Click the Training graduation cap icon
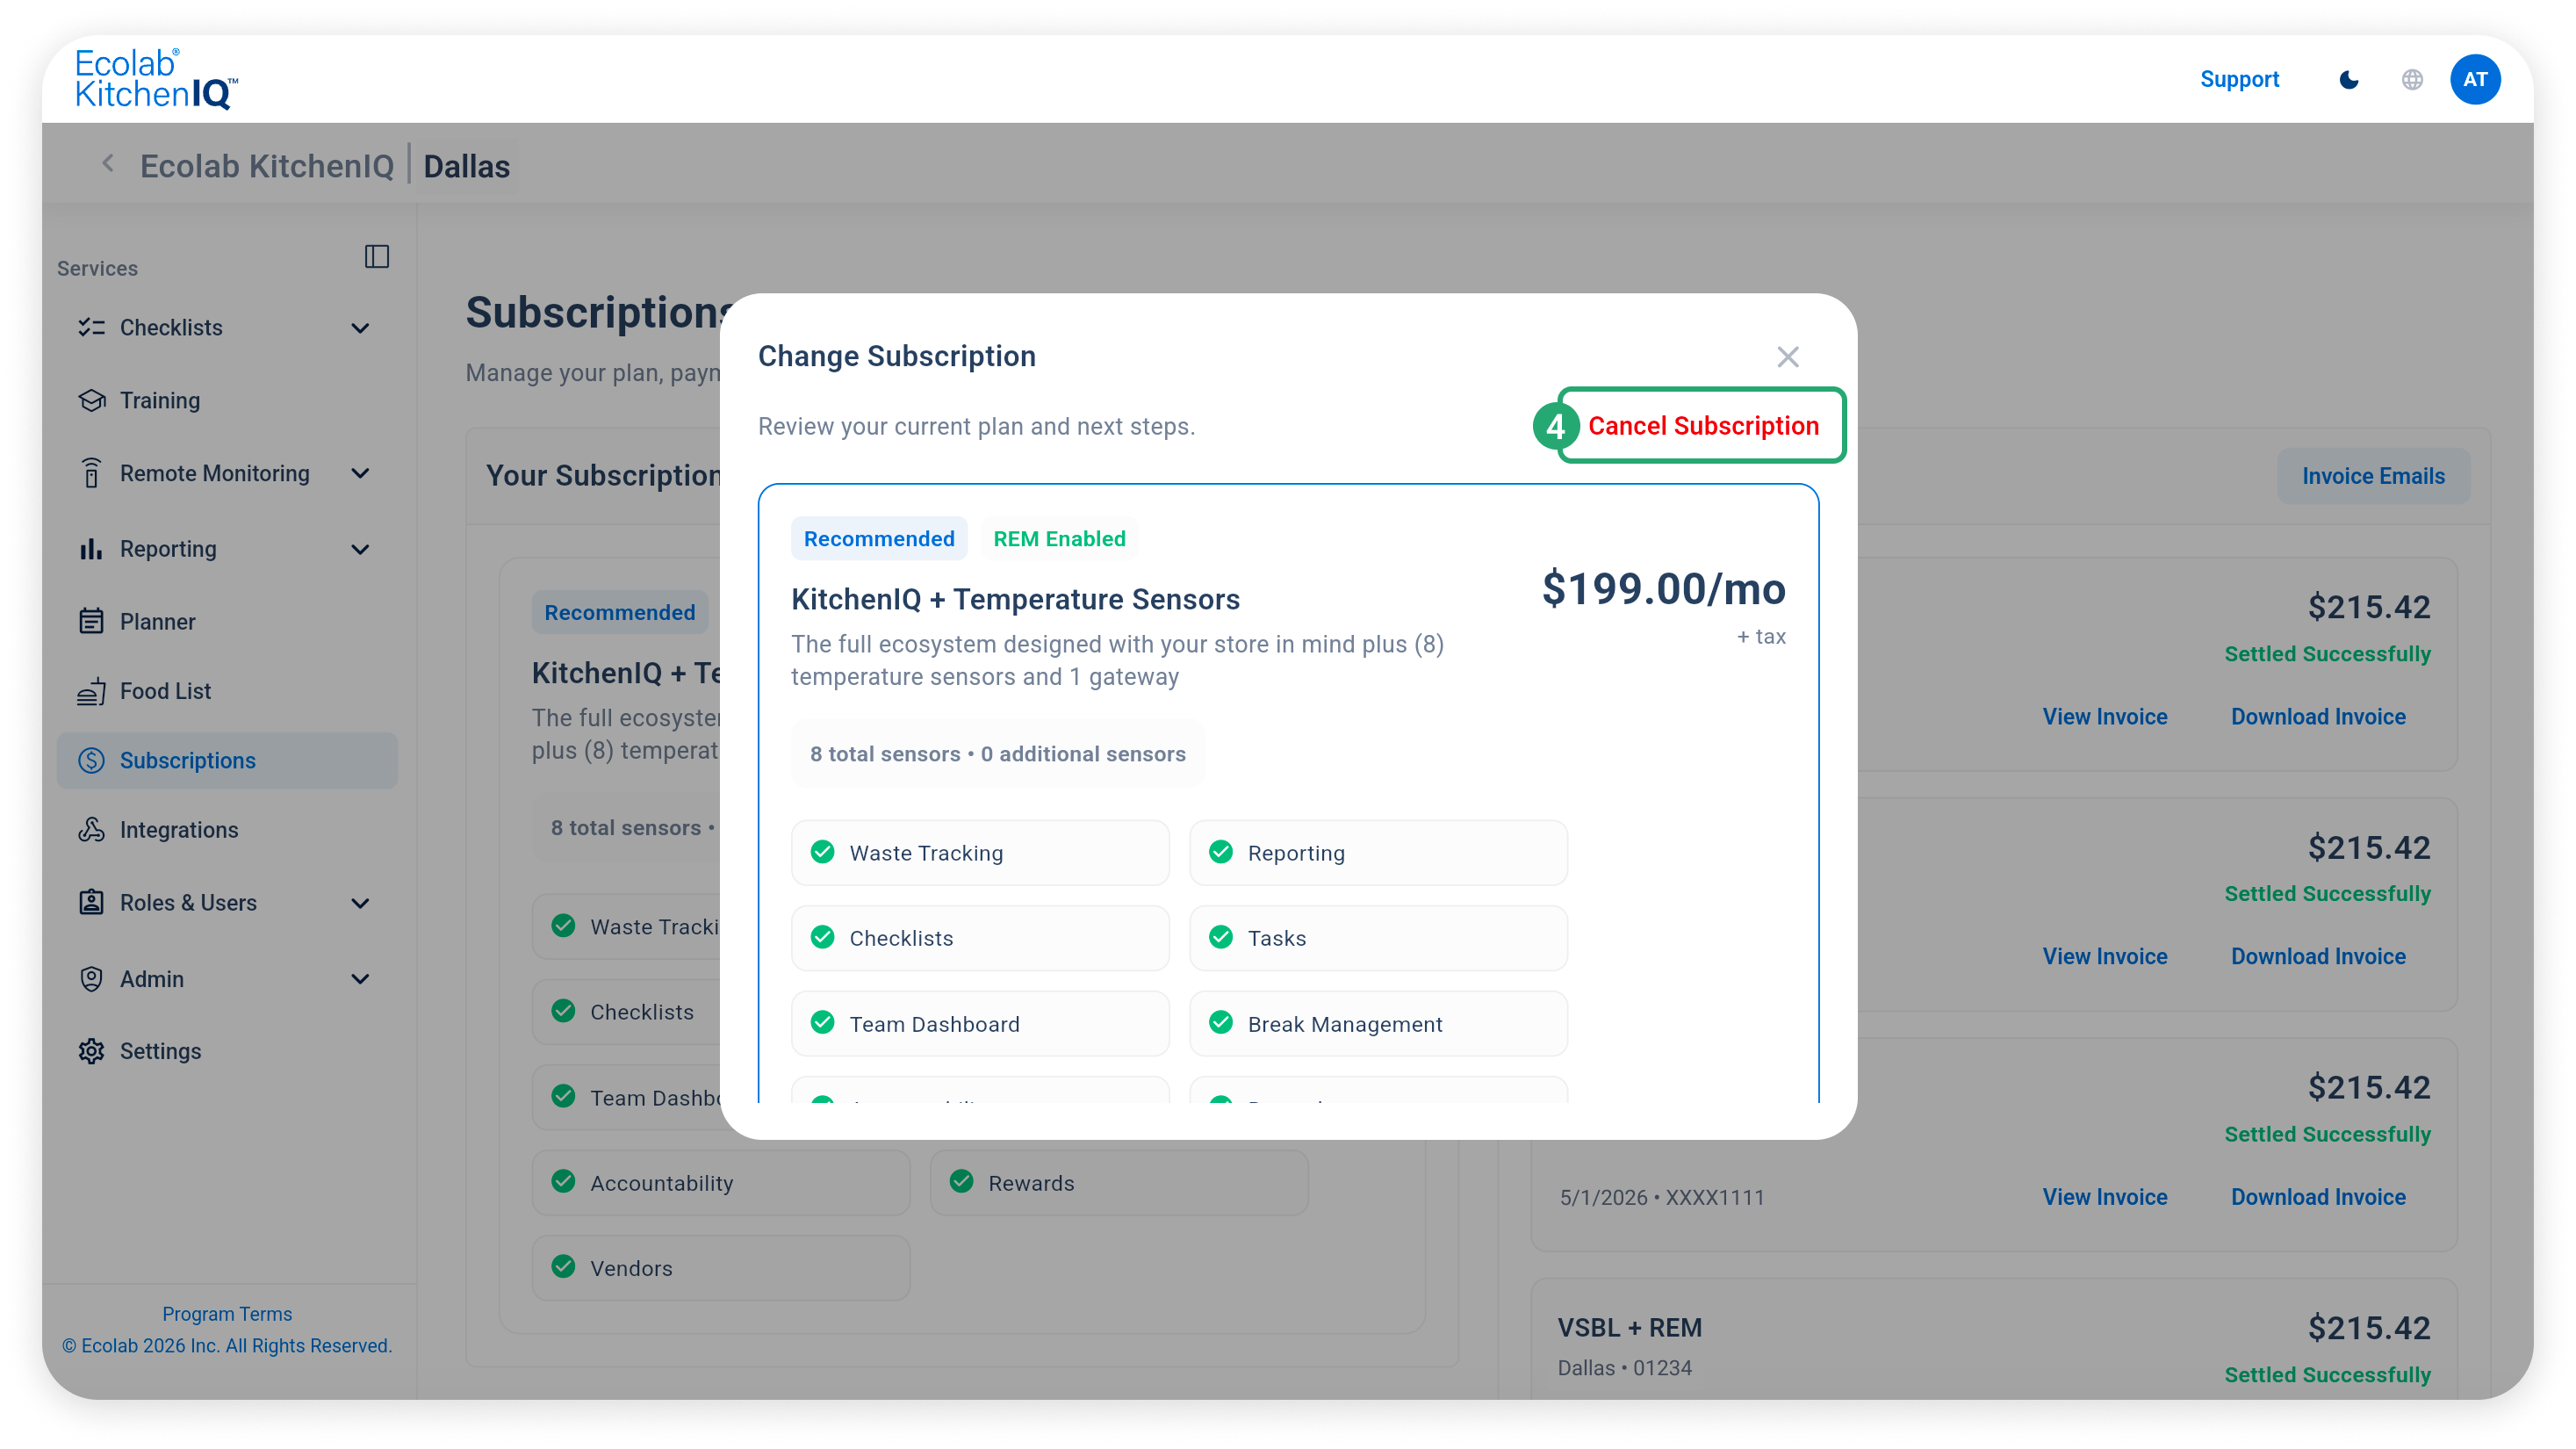The height and width of the screenshot is (1449, 2576). click(x=92, y=400)
